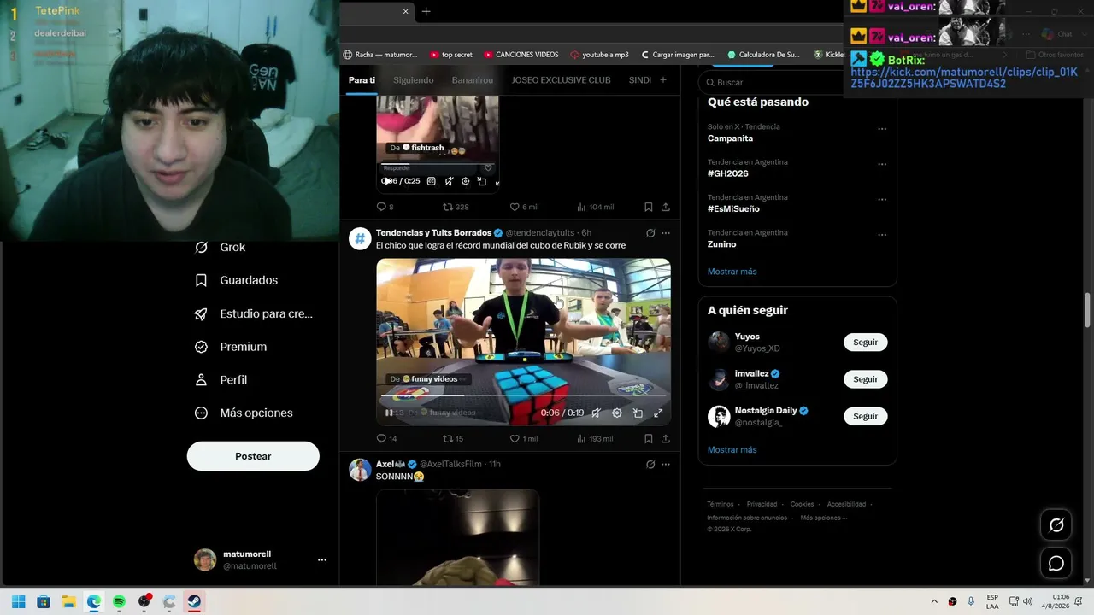Follow the Yuyos account
Viewport: 1094px width, 615px height.
866,343
